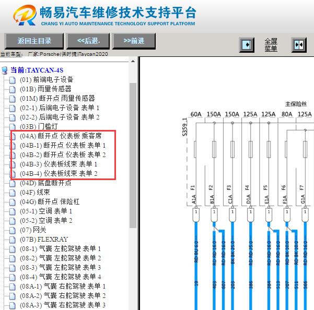Image resolution: width=314 pixels, height=310 pixels.
Task: Click page icon for (08-4) 气囊 左舵驾驶 表单 4
Action: [12, 277]
